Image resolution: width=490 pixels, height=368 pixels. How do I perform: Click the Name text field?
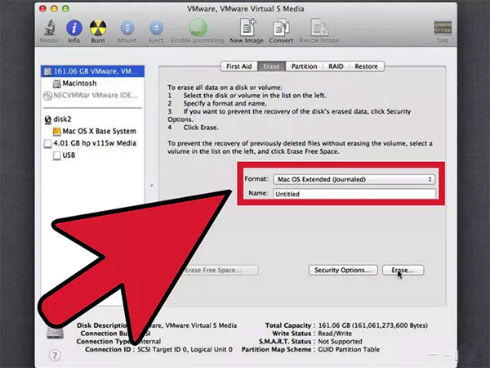pos(354,194)
